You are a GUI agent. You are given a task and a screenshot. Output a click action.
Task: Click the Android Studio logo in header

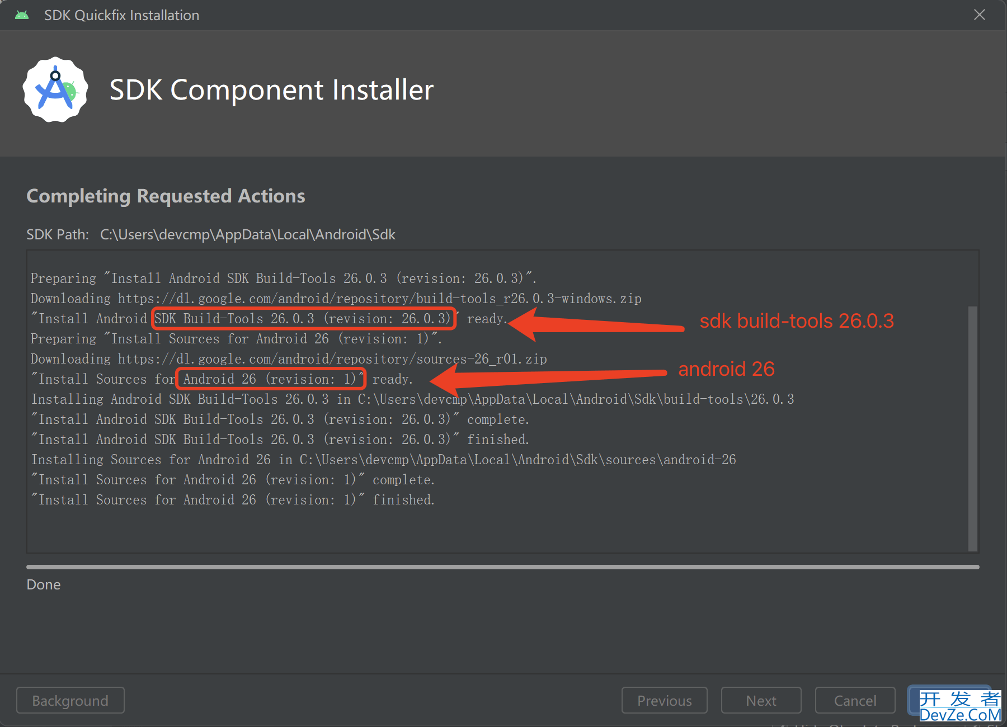click(55, 89)
